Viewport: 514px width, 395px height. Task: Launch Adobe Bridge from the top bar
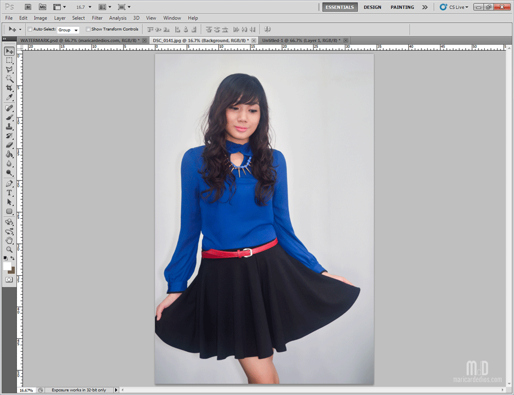pos(29,7)
